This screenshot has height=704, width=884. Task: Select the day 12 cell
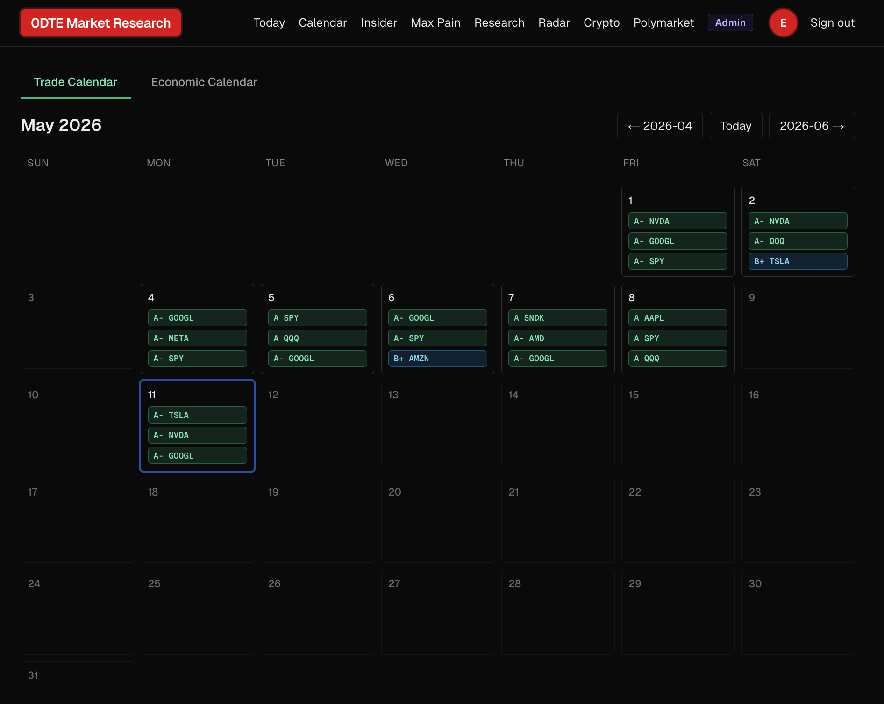click(318, 424)
